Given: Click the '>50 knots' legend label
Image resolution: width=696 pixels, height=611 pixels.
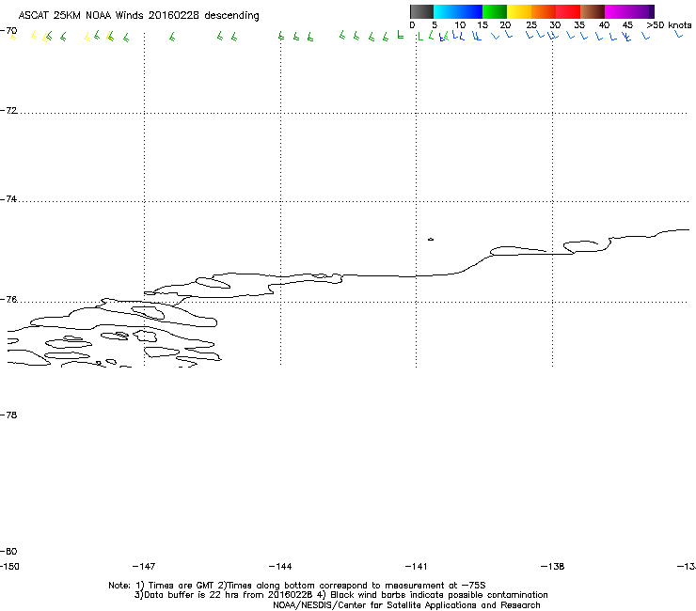Looking at the screenshot, I should [669, 25].
